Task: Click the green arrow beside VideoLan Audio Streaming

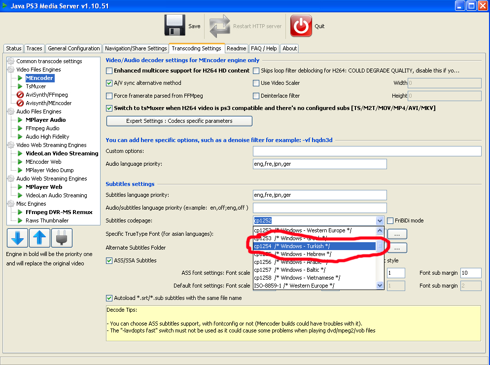Action: click(20, 195)
